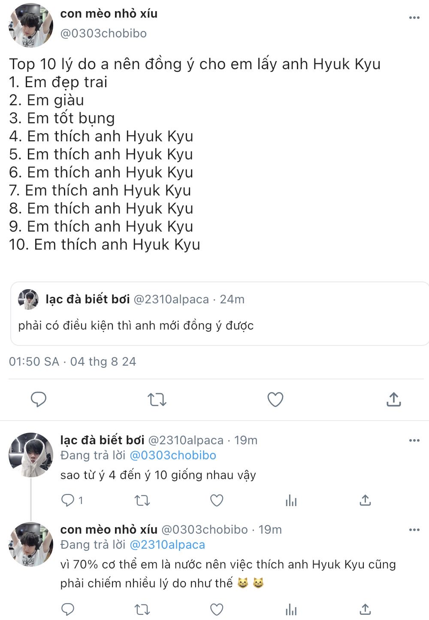Screen dimensions: 429x620
Task: Open more options for main tweet
Action: tap(414, 18)
